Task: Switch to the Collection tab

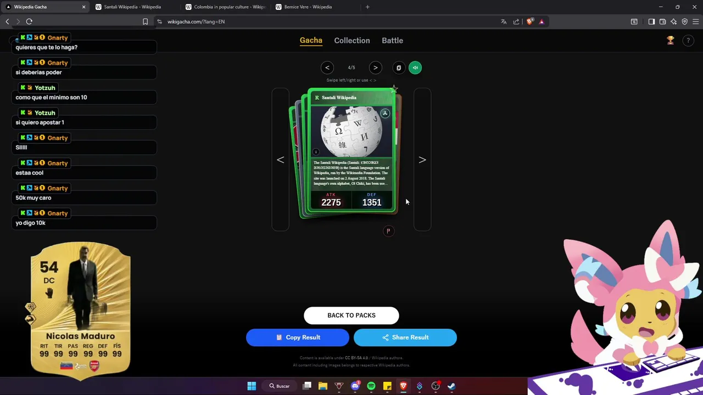Action: [352, 41]
